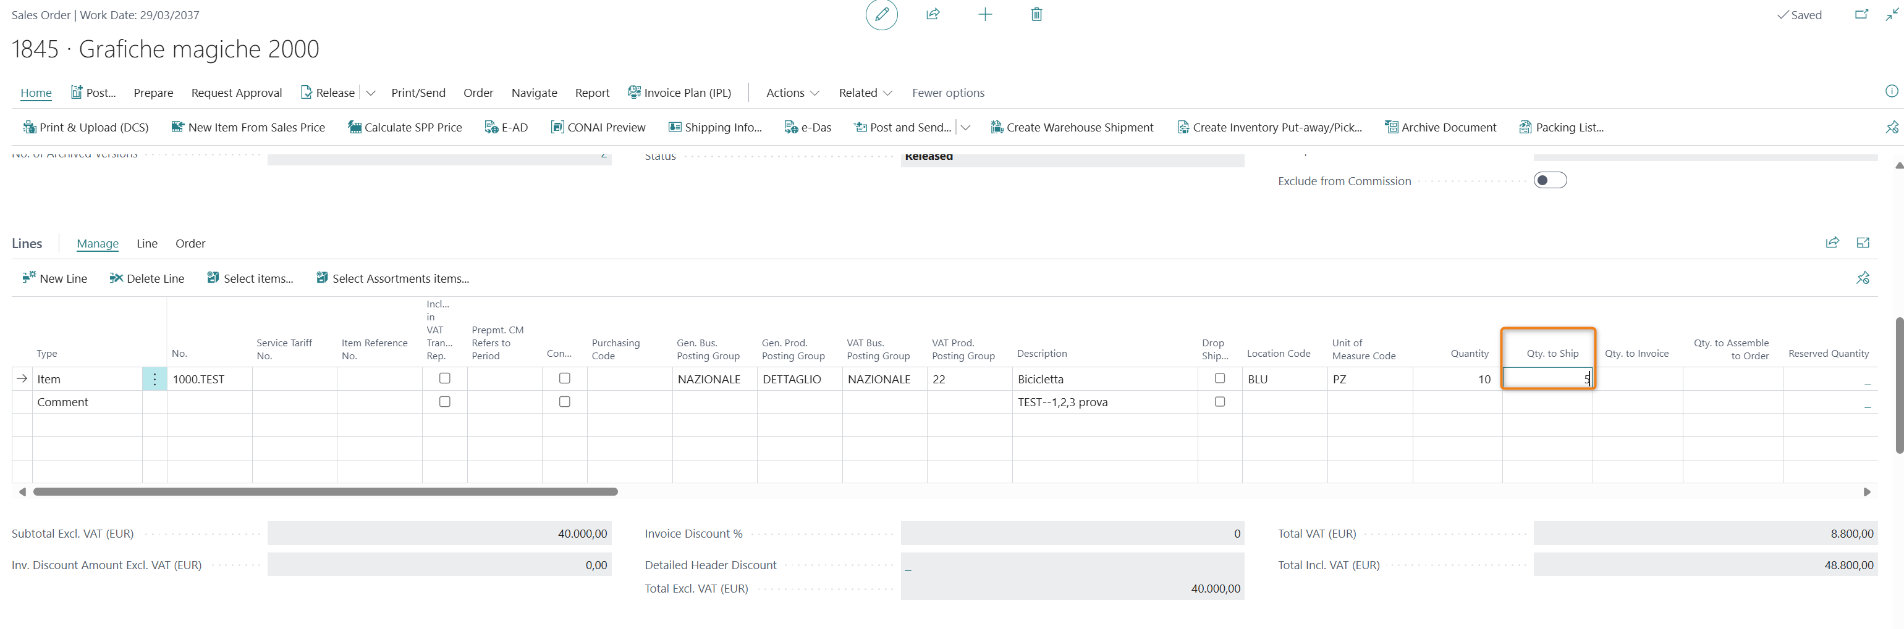Click Delete Line
This screenshot has width=1904, height=629.
(x=147, y=278)
